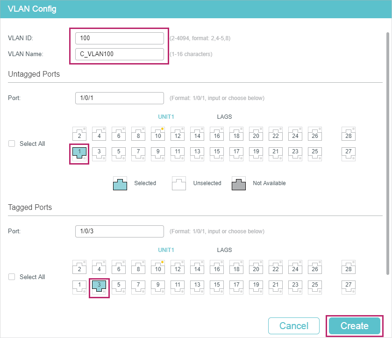Select port 9 in Tagged Ports
Viewport: 392px width, 338px height.
[158, 287]
